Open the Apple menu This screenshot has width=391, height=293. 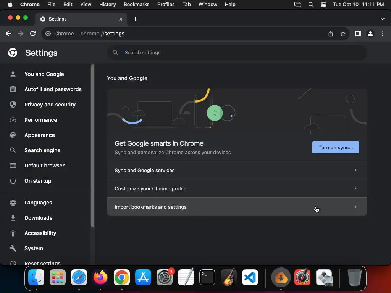coord(10,4)
